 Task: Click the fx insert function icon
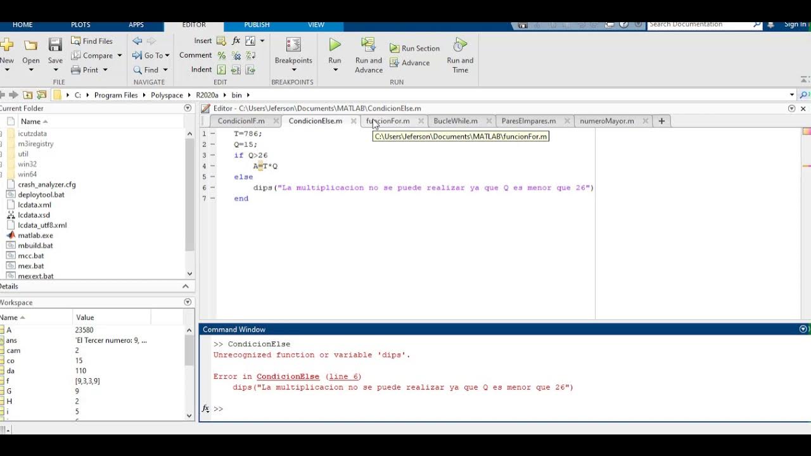coord(236,41)
